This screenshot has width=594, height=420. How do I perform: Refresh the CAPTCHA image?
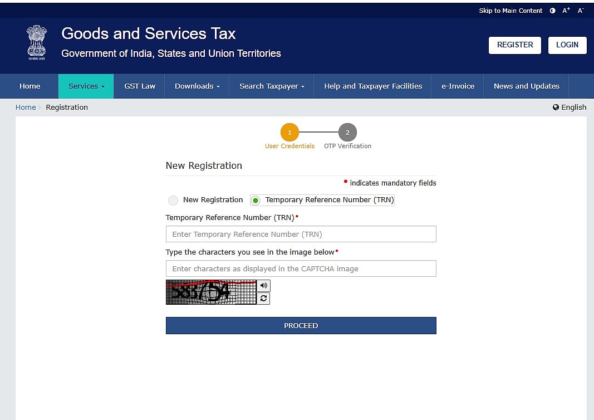263,299
